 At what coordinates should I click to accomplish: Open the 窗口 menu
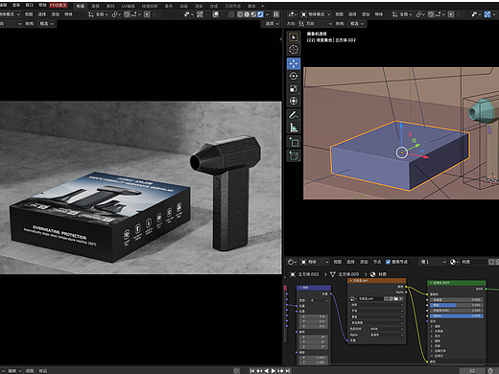29,5
